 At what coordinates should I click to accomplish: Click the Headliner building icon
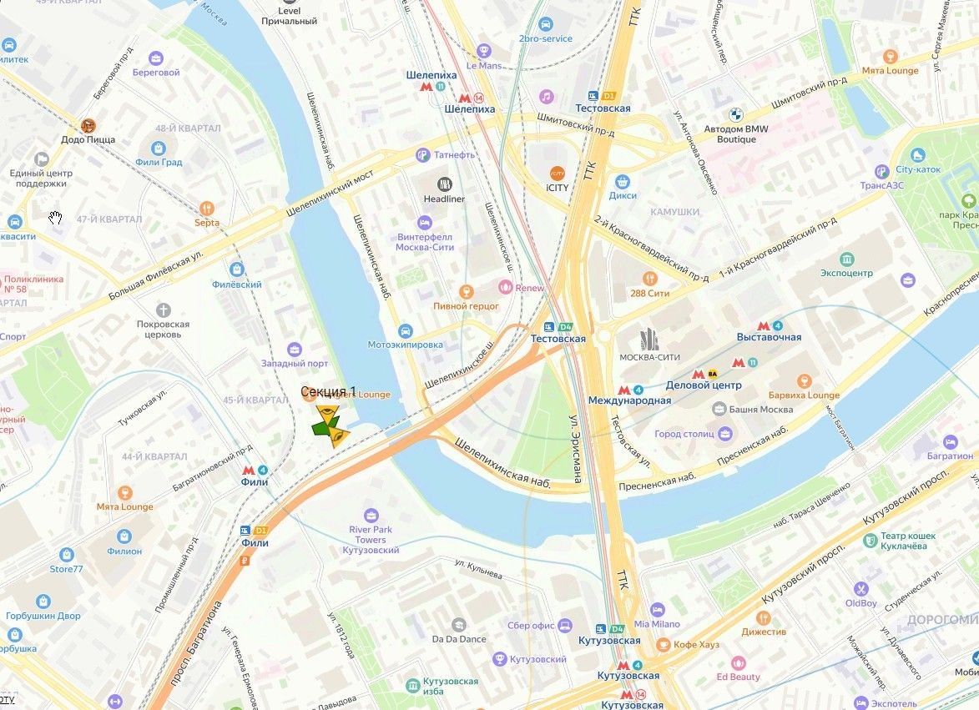[x=445, y=184]
